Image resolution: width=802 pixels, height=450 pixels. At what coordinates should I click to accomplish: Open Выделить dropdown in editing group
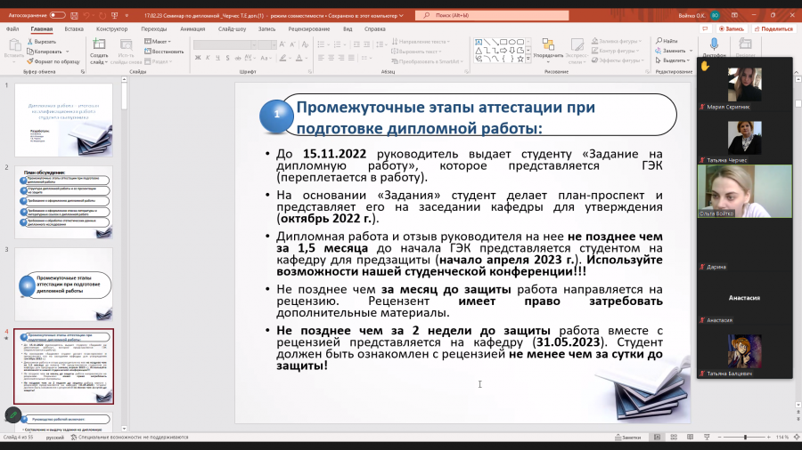[x=673, y=60]
